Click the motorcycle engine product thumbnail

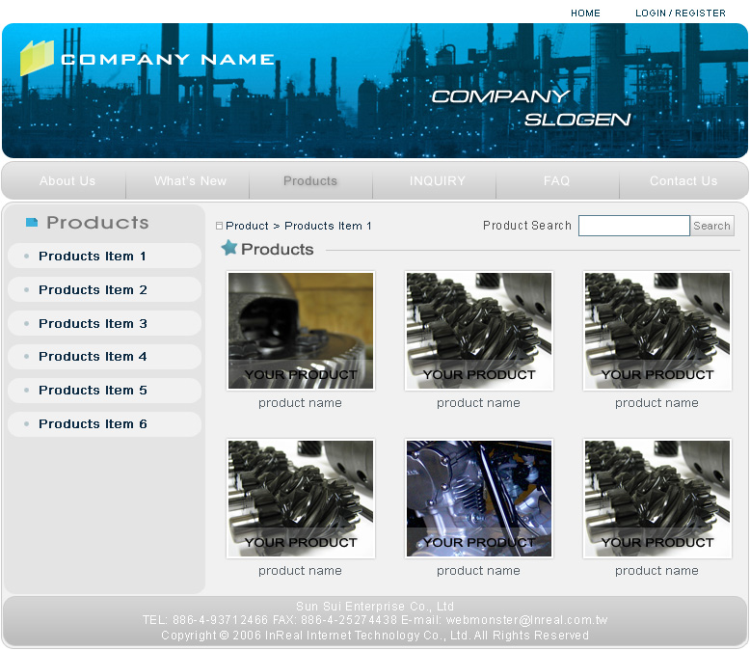(x=478, y=498)
